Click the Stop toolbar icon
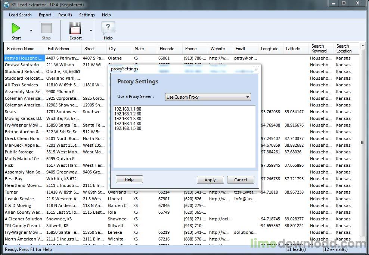Screen dimensions: 369x255 tap(46, 28)
